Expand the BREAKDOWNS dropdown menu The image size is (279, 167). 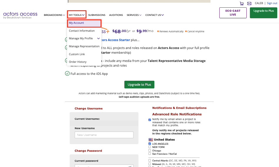click(x=54, y=15)
